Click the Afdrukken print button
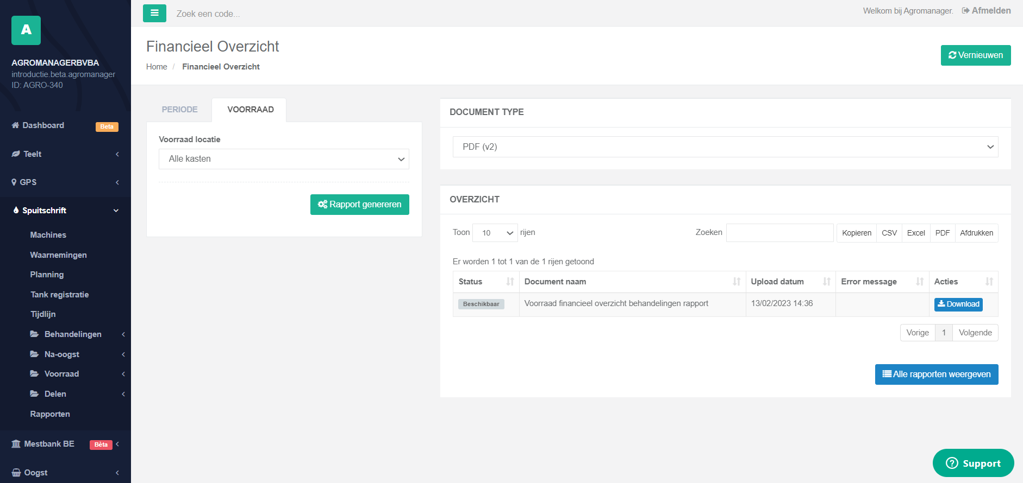1023x483 pixels. tap(976, 233)
